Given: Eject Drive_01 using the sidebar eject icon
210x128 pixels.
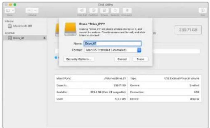Looking at the screenshot, I should pos(44,38).
